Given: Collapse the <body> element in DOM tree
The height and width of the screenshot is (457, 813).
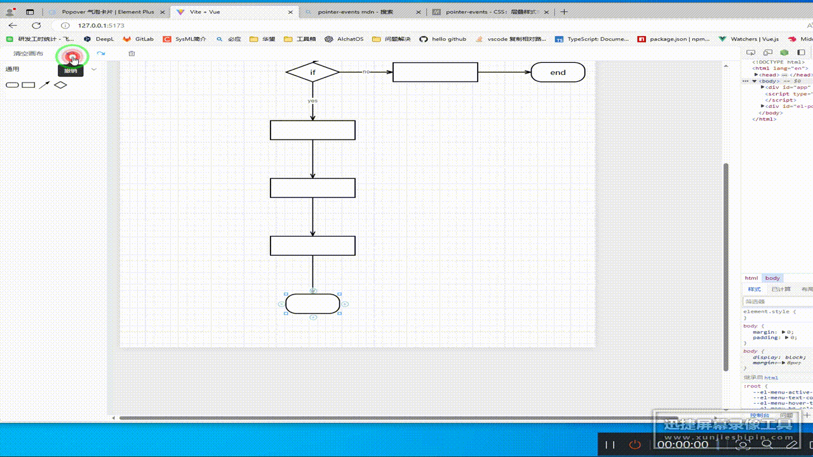Looking at the screenshot, I should coord(755,81).
